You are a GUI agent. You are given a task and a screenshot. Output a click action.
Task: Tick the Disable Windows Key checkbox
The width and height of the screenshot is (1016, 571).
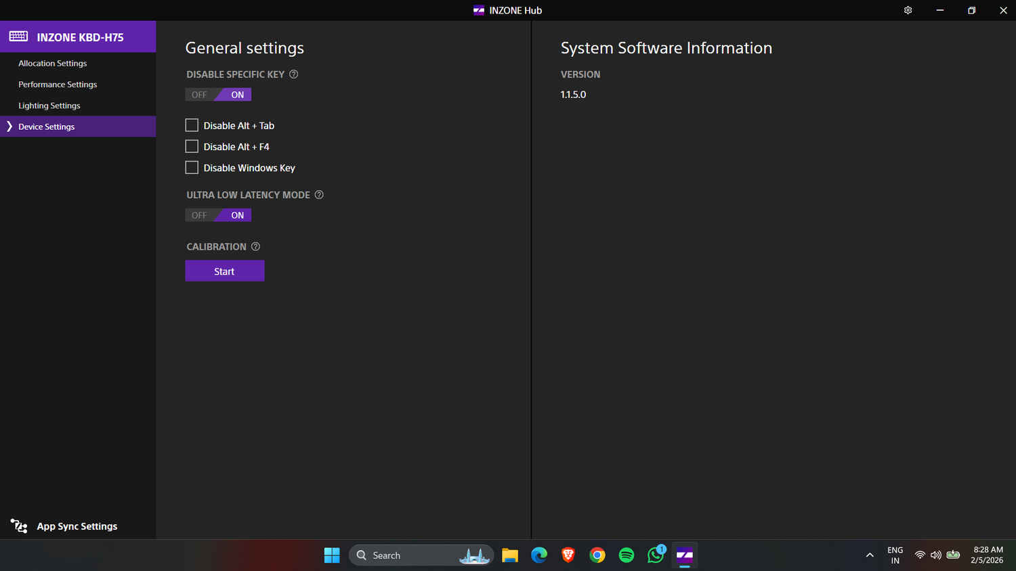(x=192, y=168)
